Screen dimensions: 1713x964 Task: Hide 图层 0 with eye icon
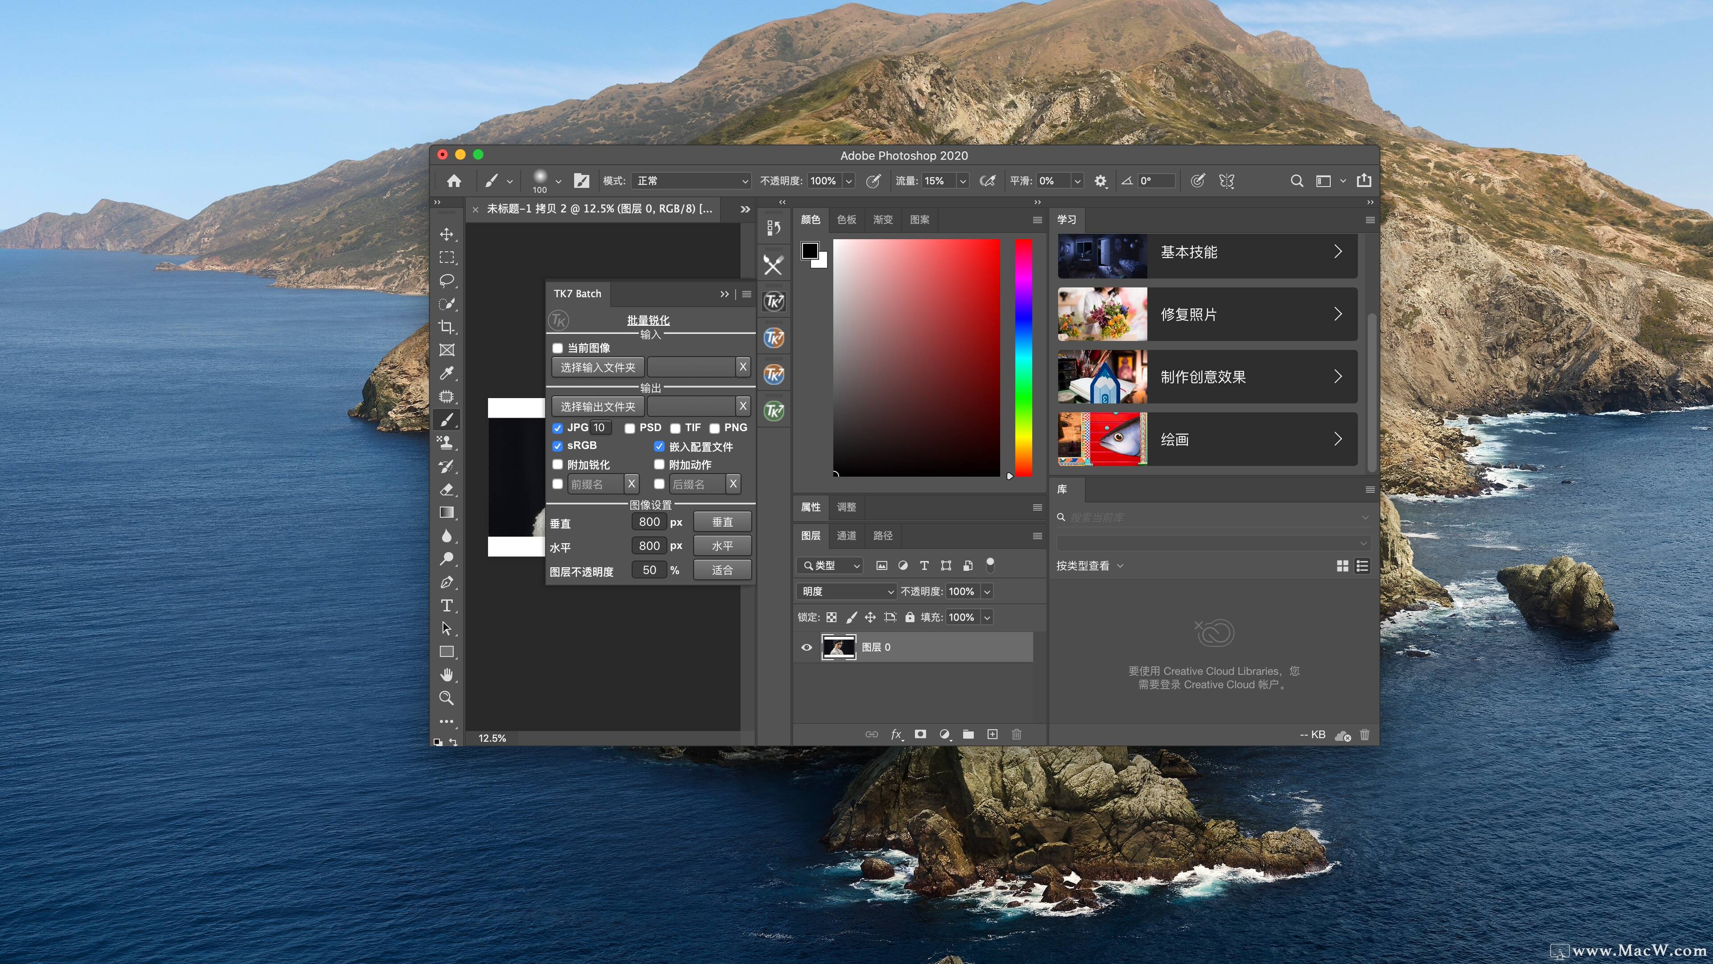tap(807, 647)
